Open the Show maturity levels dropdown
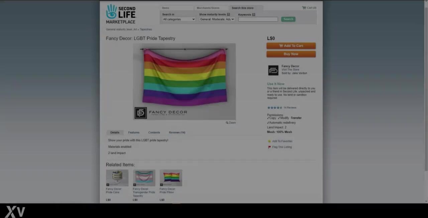This screenshot has height=218, width=428. [x=217, y=19]
